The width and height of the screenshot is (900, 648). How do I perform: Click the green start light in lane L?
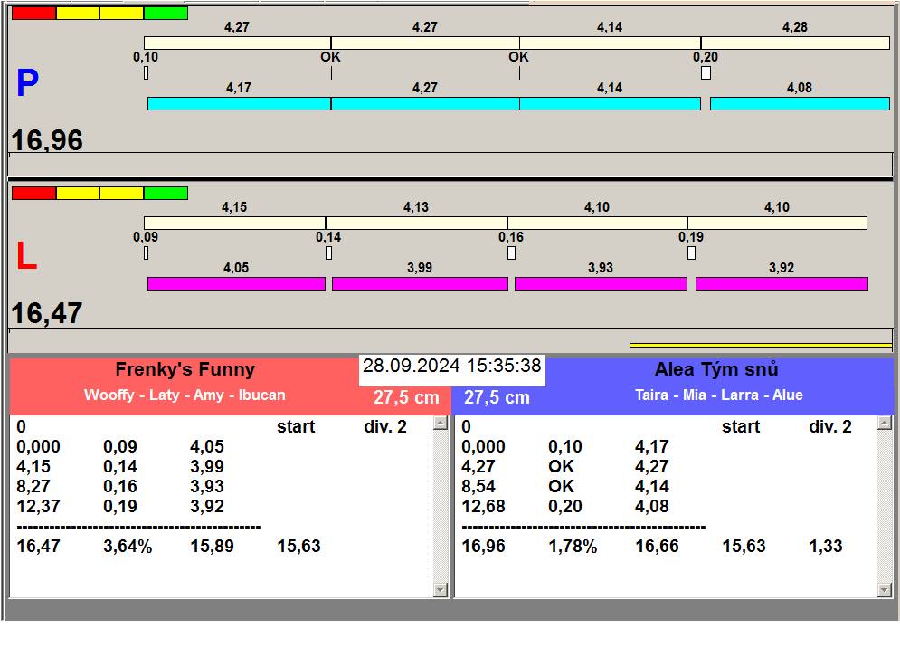(x=166, y=194)
